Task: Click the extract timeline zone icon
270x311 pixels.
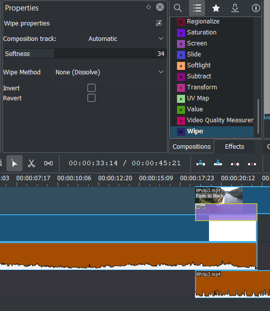Action: 235,164
